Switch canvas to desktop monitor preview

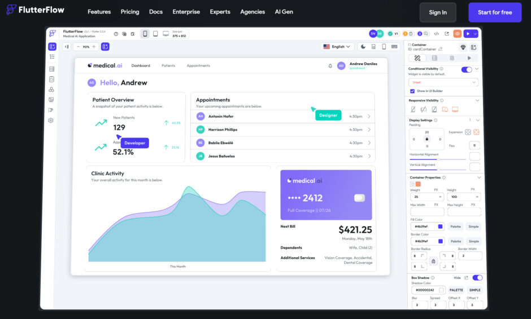coord(166,34)
